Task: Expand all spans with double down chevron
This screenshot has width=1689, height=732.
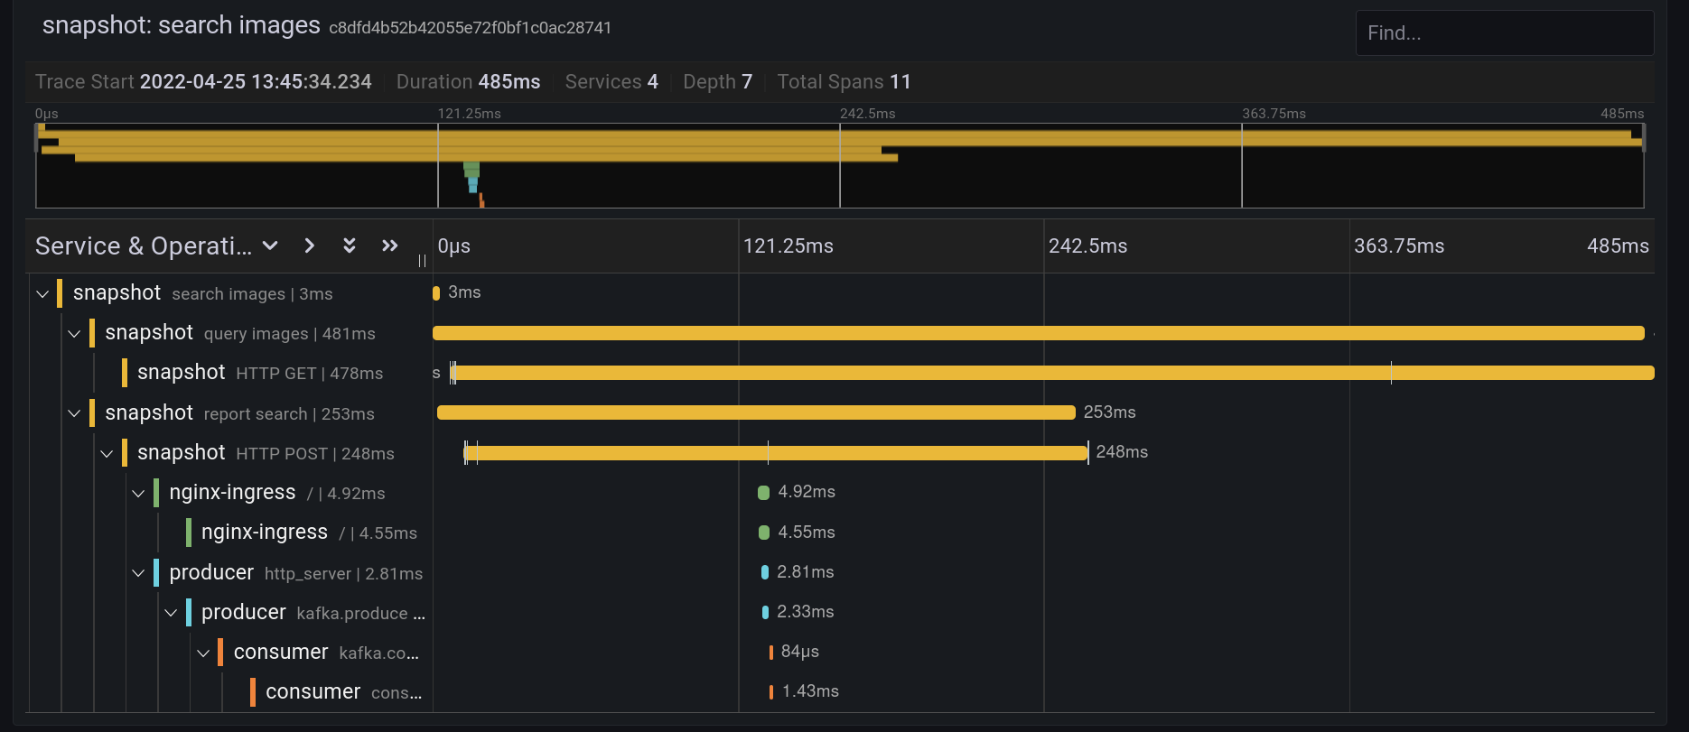Action: click(350, 246)
